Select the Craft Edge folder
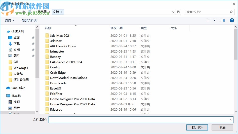The image size is (238, 134). (x=58, y=73)
